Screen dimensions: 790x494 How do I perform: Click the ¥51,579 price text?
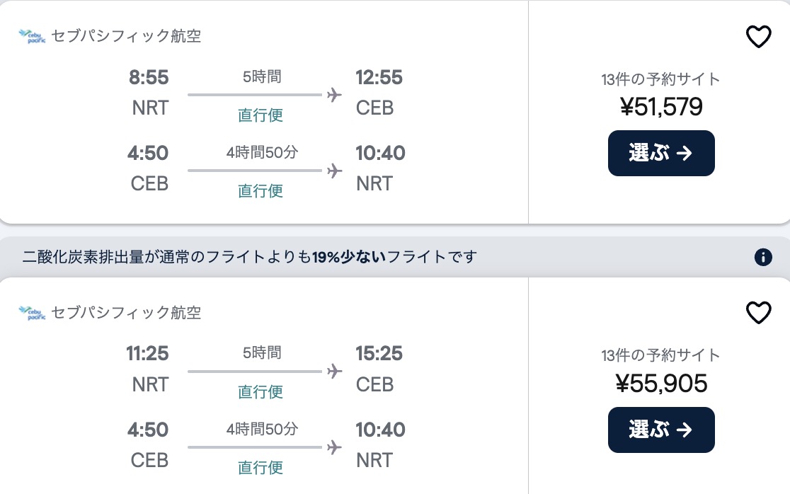pos(661,107)
